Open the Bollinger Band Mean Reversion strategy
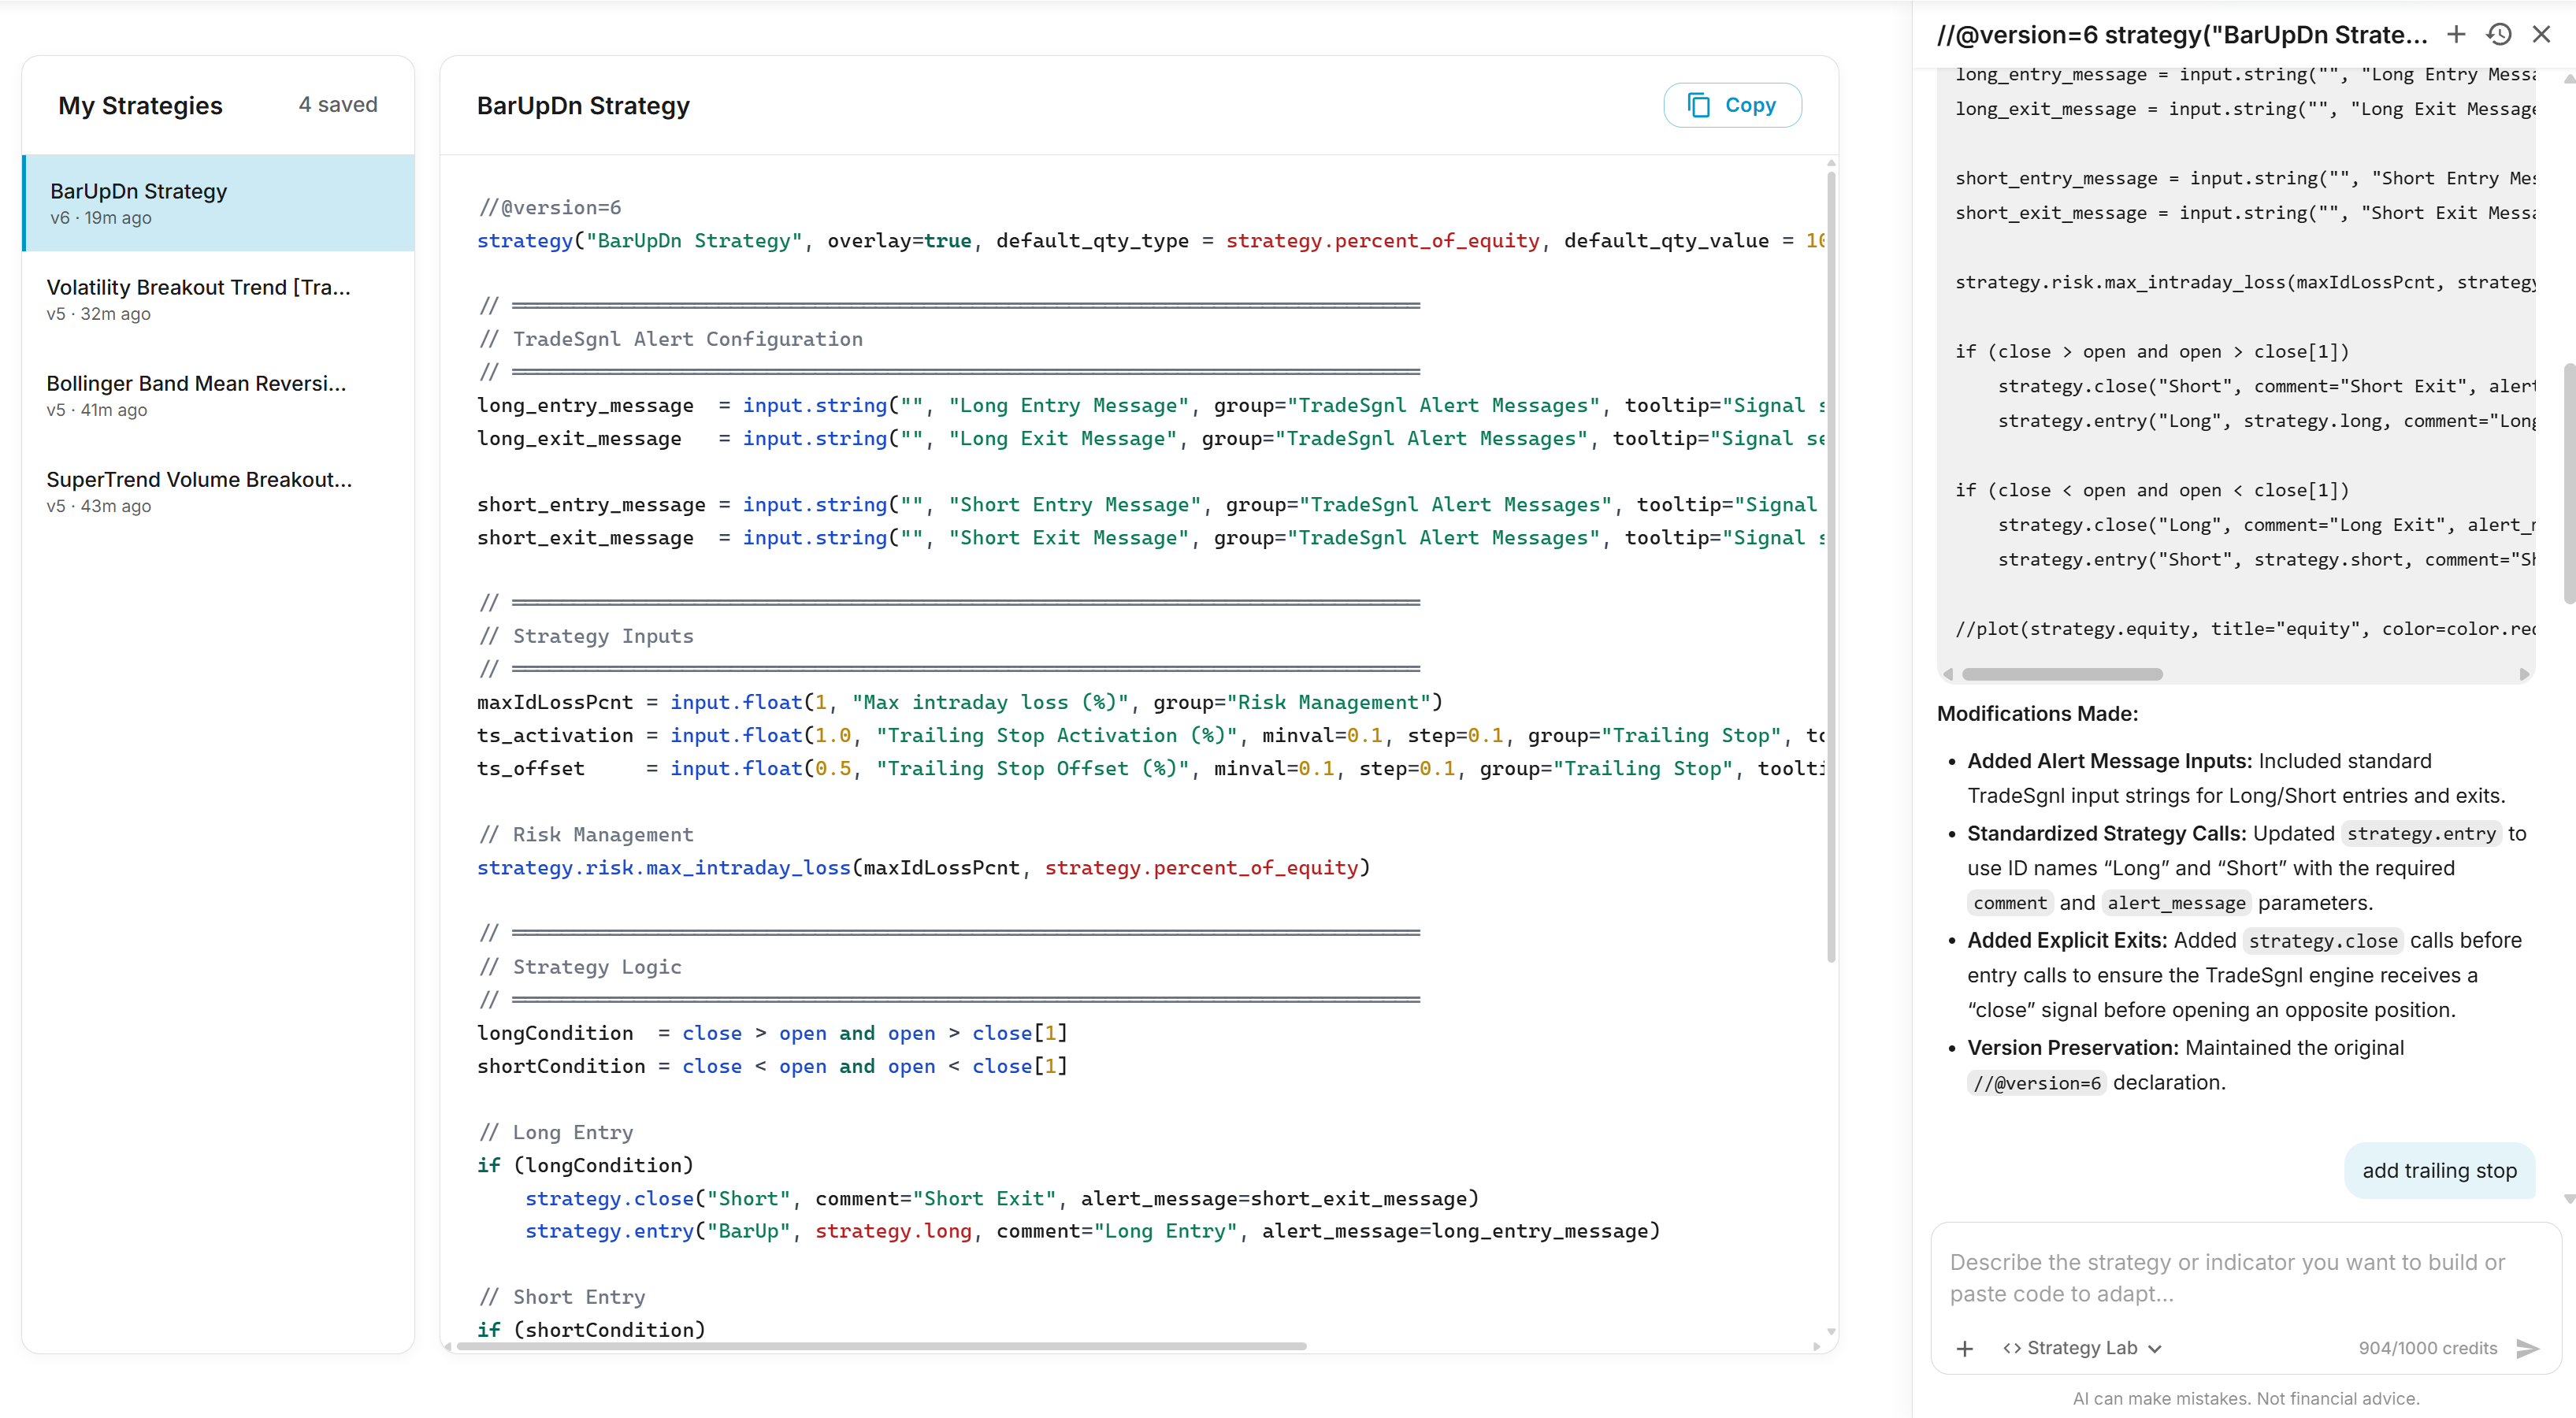 click(x=217, y=394)
